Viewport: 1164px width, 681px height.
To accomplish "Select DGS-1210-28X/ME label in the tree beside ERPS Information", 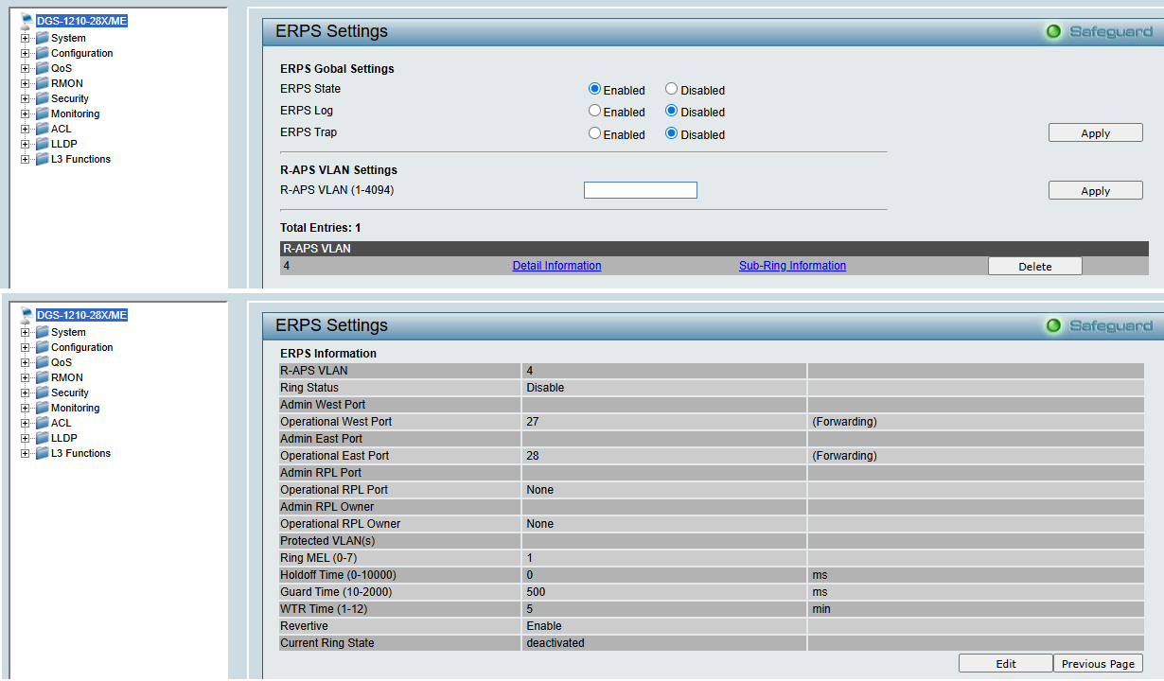I will click(x=81, y=315).
